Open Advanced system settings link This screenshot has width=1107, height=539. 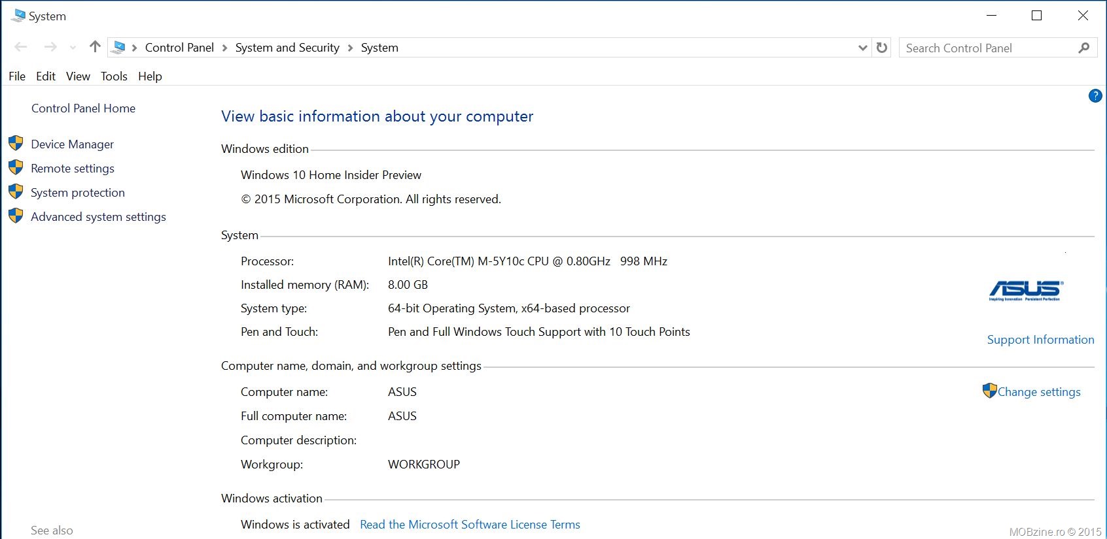[x=98, y=217]
